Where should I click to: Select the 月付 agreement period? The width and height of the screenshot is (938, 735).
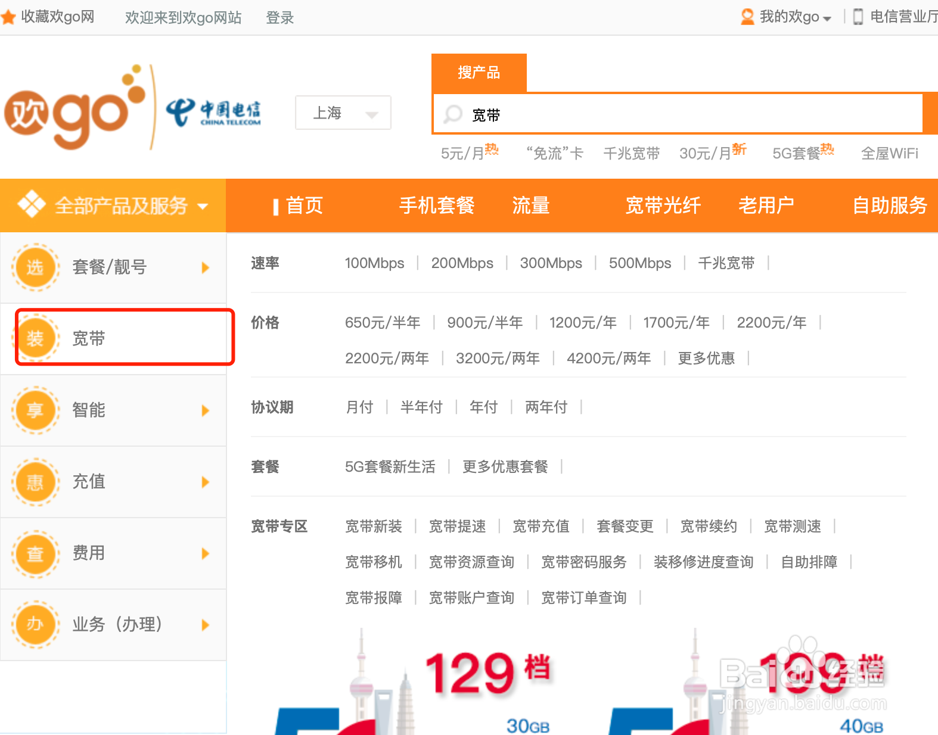point(359,407)
